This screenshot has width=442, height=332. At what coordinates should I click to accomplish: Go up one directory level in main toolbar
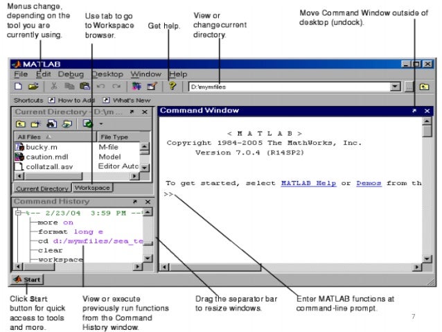424,87
